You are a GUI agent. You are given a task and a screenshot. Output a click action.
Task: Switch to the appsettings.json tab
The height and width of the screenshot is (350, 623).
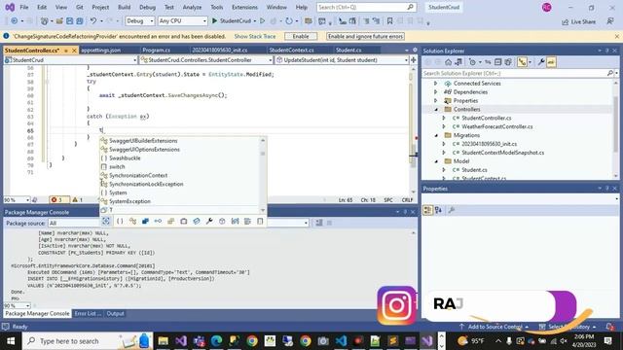101,50
